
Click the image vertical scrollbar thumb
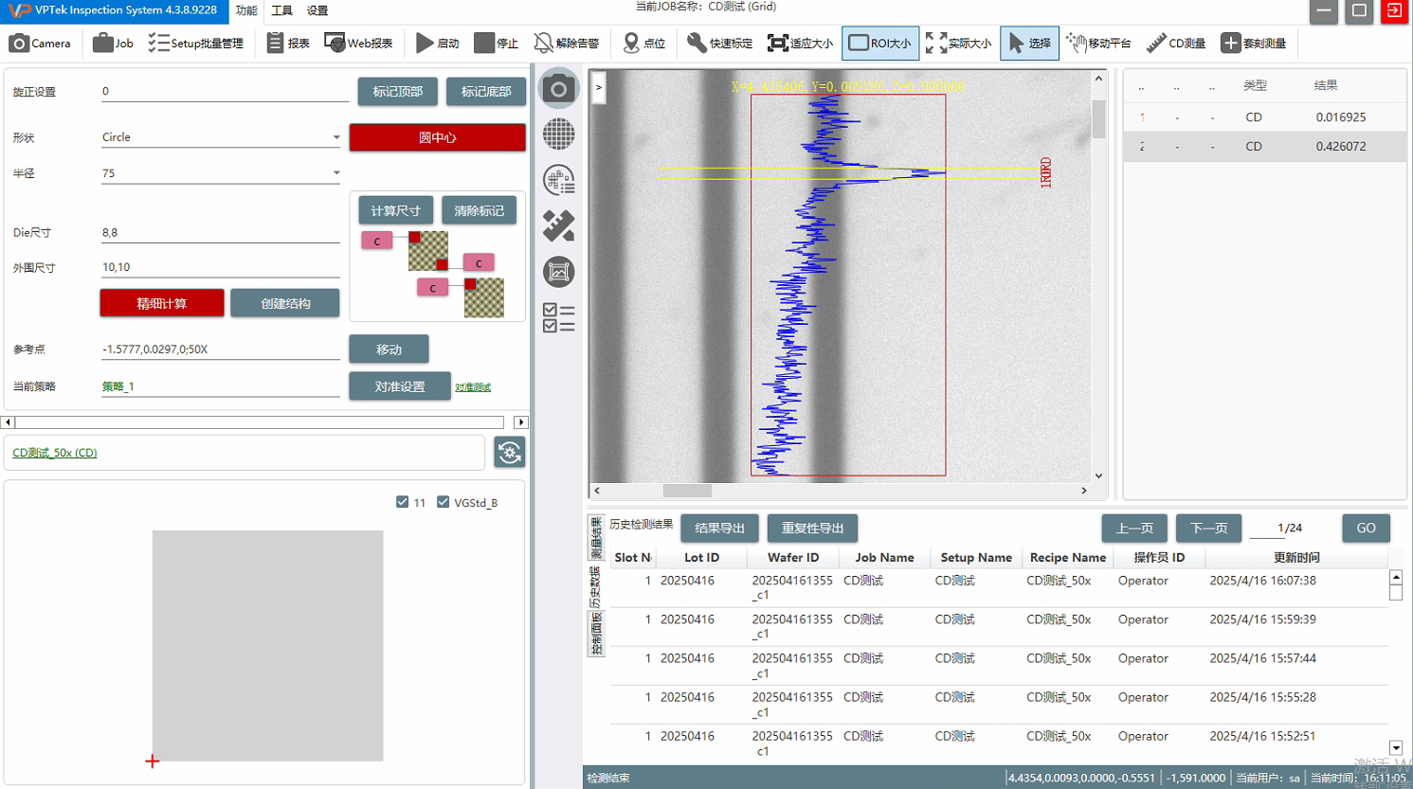click(x=1098, y=119)
